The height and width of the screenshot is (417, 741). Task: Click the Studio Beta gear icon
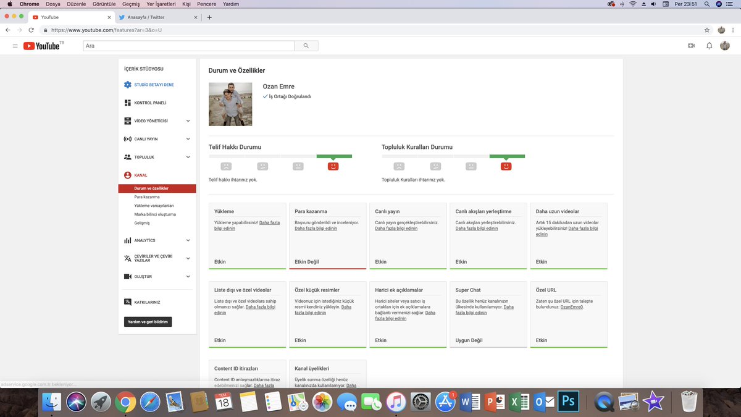tap(127, 85)
